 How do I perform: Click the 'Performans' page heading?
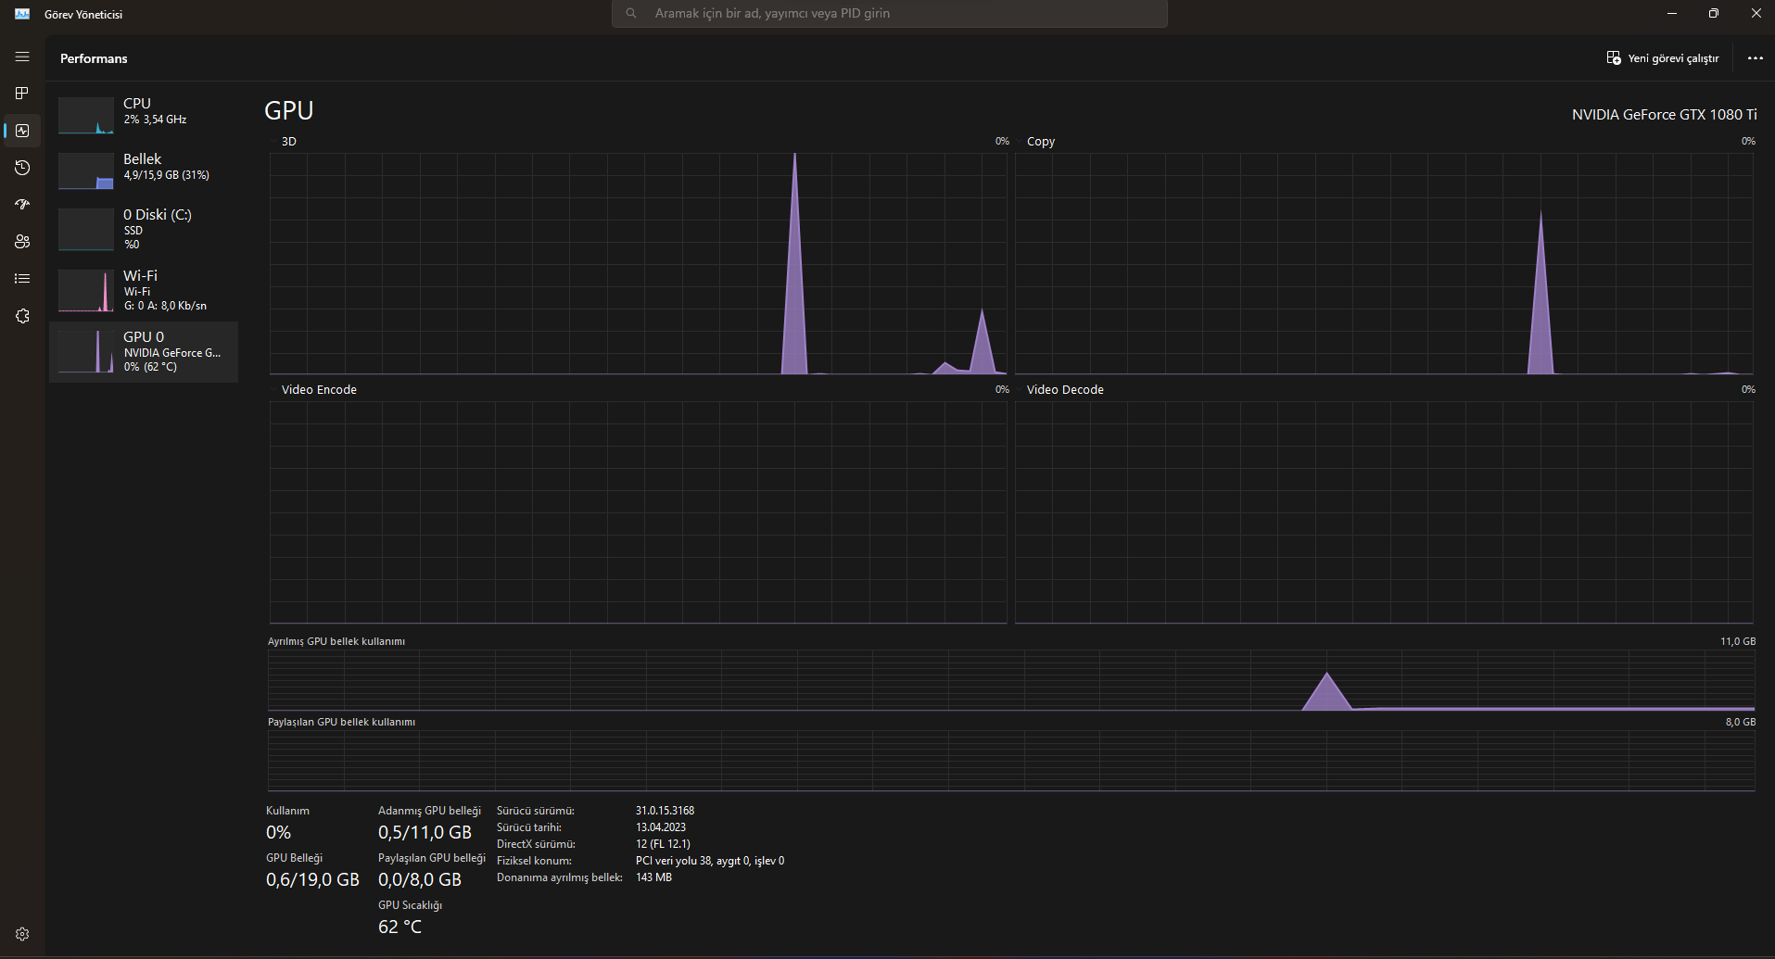(94, 58)
